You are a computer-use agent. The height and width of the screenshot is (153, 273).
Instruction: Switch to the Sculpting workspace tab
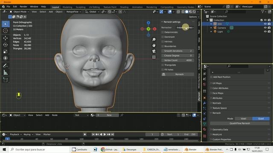pos(81,7)
